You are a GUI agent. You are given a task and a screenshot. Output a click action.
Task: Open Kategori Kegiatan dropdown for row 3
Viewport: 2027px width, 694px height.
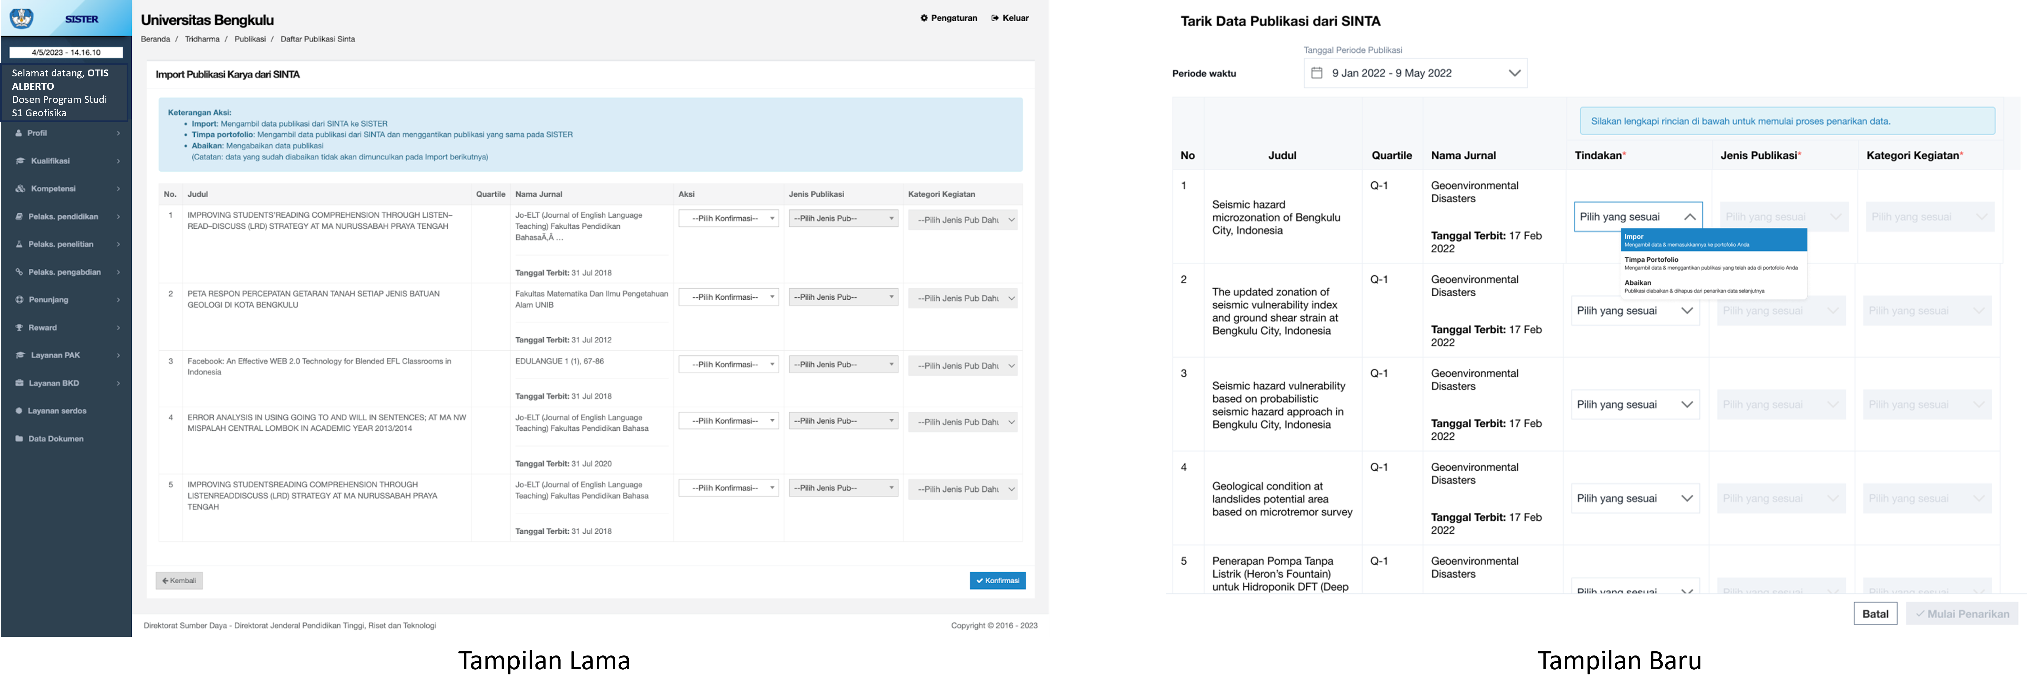click(x=962, y=366)
